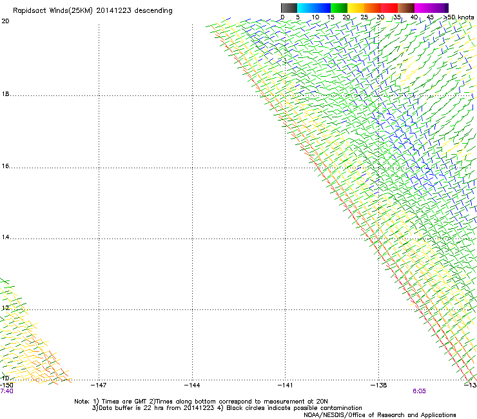Click the NOAA/NESDIS credit line
This screenshot has height=419, width=477.
click(x=380, y=415)
